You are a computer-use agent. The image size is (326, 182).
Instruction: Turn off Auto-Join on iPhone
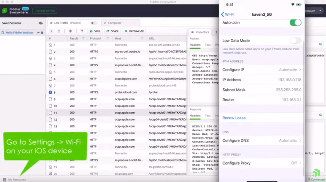coord(296,22)
